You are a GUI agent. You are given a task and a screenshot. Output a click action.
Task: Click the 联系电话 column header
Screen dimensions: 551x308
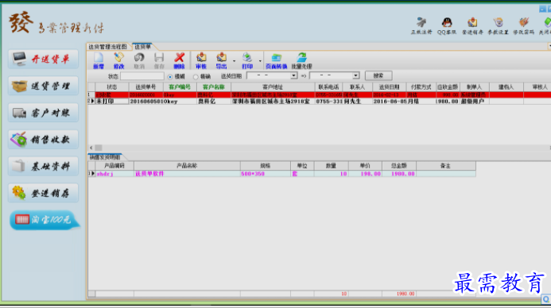(329, 87)
